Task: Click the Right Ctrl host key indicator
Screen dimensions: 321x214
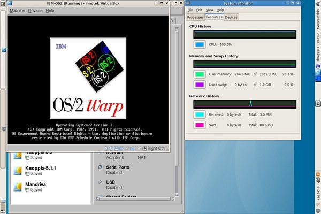Action: (156, 148)
